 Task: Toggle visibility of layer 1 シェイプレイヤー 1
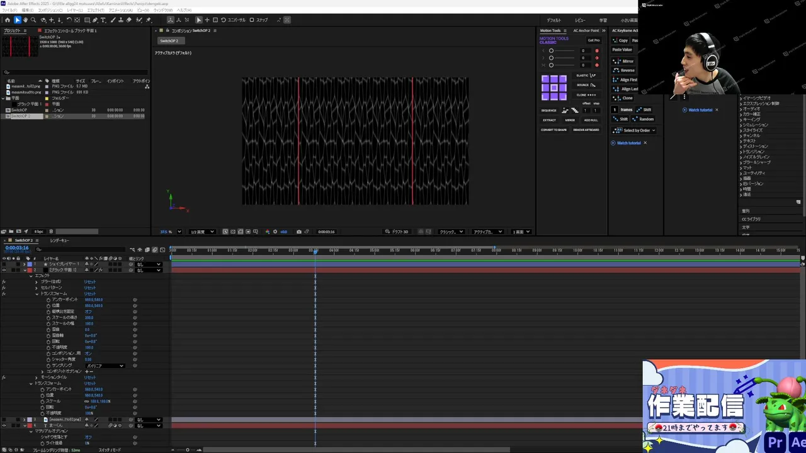4,264
